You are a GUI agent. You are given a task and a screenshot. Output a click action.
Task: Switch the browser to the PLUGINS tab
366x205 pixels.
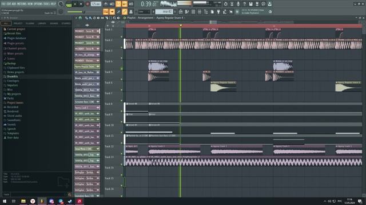[x=30, y=23]
